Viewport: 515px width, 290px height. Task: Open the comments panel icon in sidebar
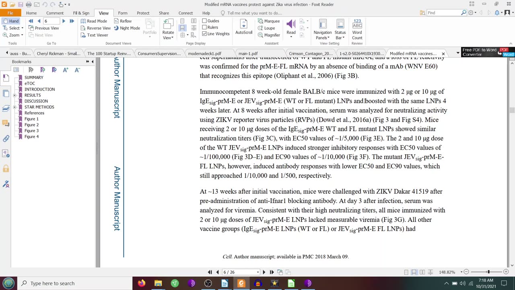pyautogui.click(x=6, y=123)
